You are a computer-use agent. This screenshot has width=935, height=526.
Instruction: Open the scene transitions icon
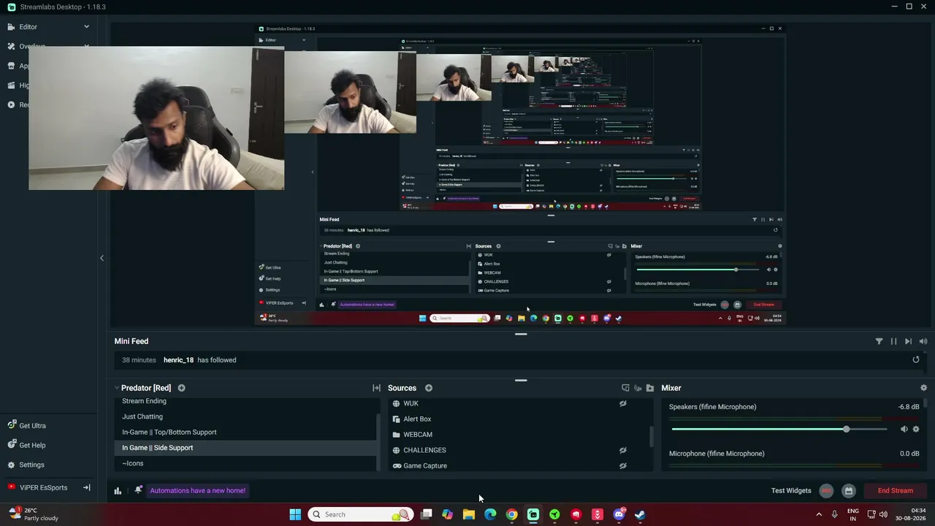click(376, 388)
